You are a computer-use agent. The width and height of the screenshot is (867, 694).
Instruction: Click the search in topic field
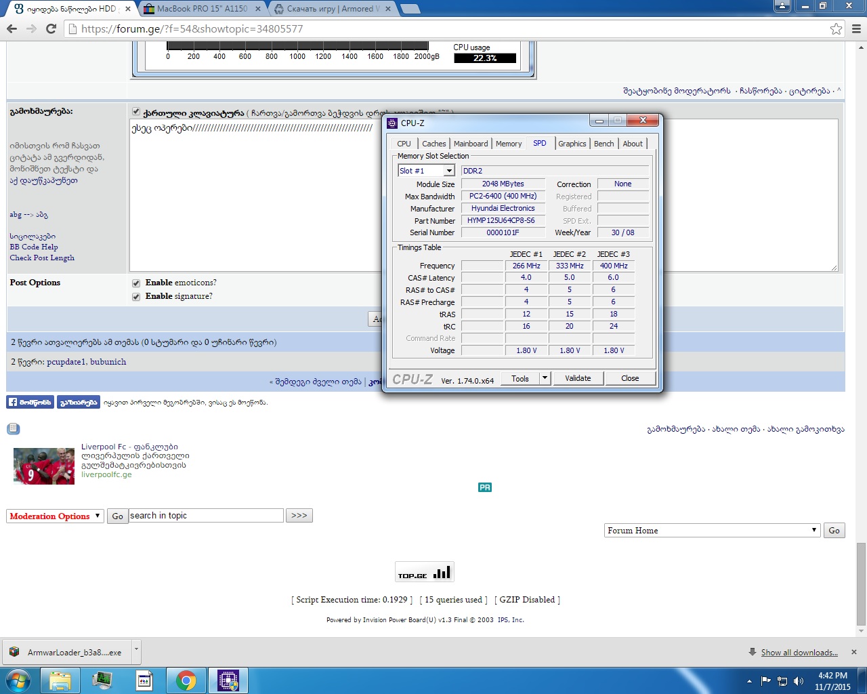pyautogui.click(x=206, y=516)
